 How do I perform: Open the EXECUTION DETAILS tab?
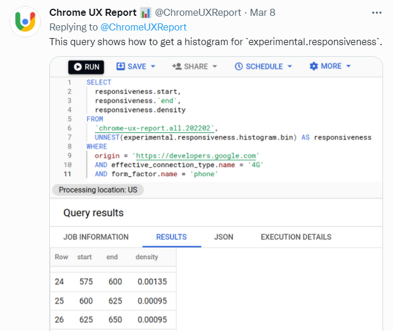click(x=296, y=237)
